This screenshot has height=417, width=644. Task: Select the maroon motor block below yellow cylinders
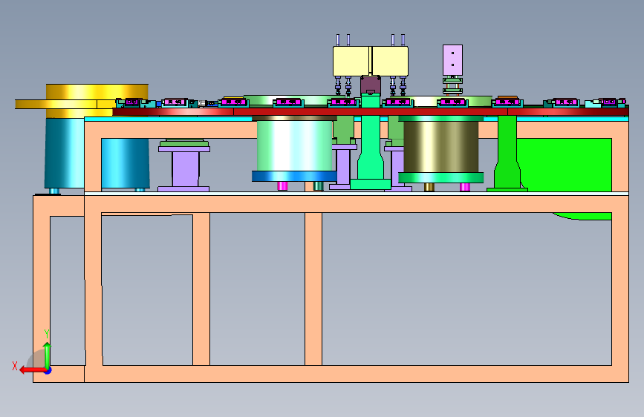click(371, 85)
